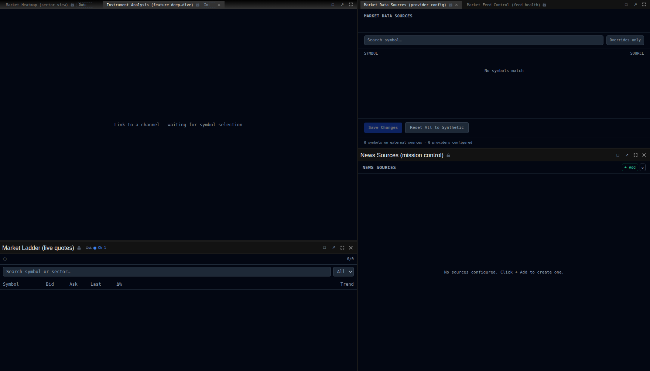Click the 0/0 counter in Market Ladder
This screenshot has width=650, height=371.
tap(350, 259)
